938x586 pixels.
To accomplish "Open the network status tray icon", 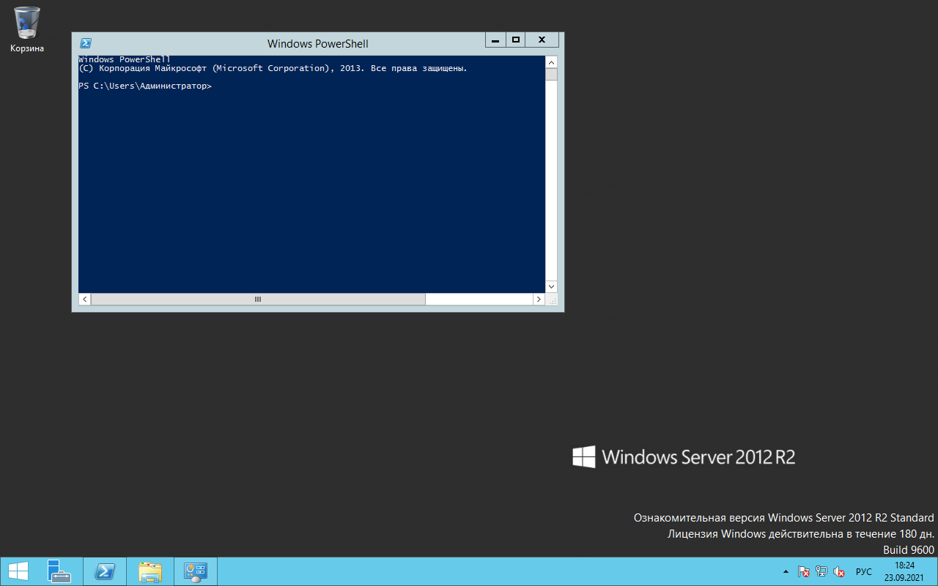I will (x=820, y=571).
